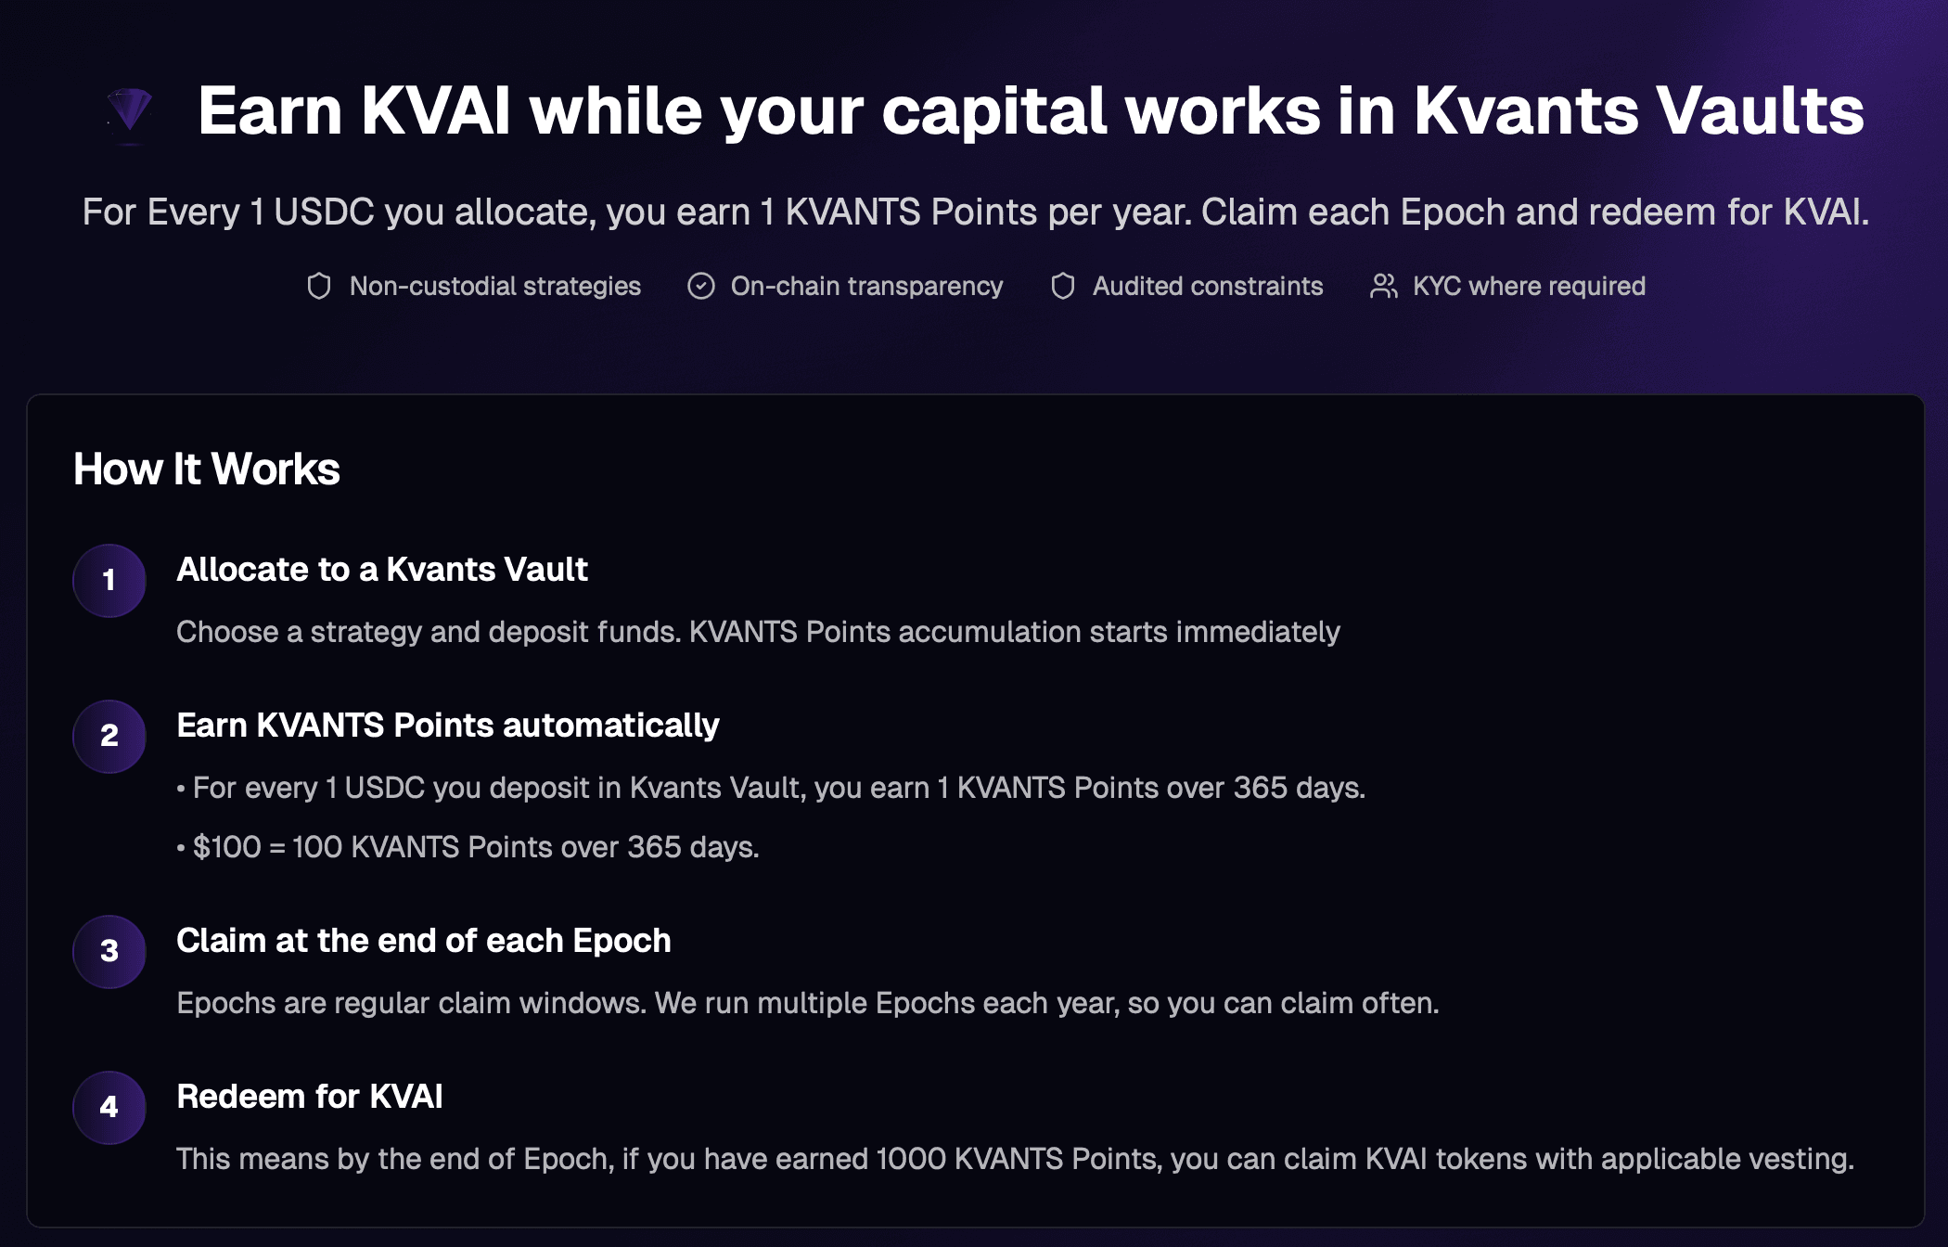Click the On-chain transparency checkmark icon

tap(701, 286)
